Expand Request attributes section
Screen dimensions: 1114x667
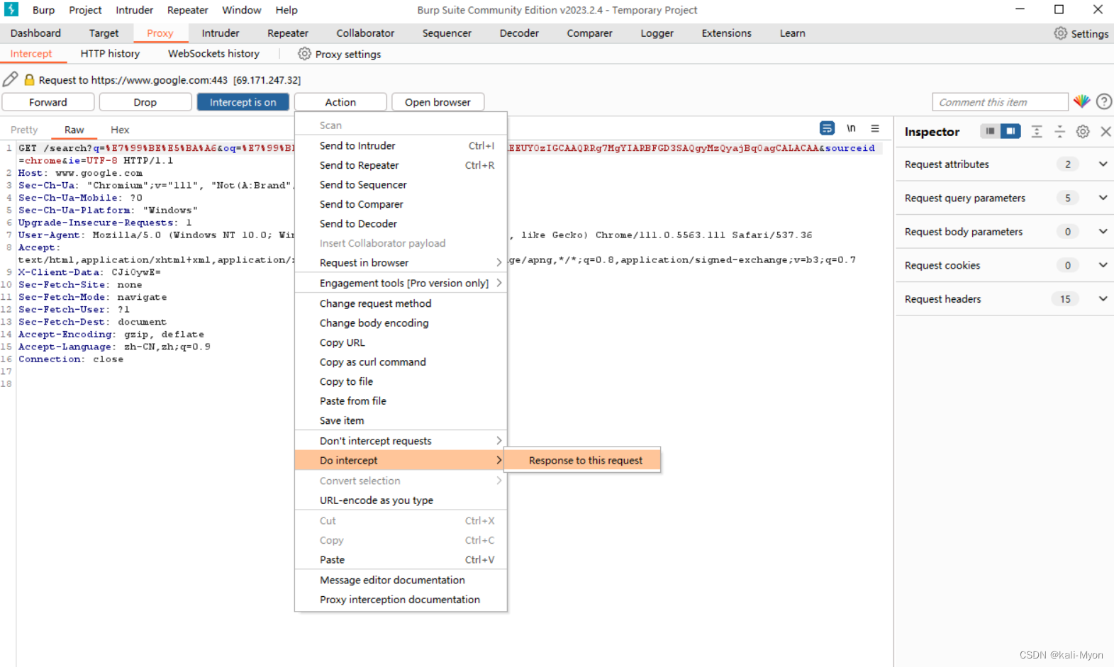pos(1103,164)
